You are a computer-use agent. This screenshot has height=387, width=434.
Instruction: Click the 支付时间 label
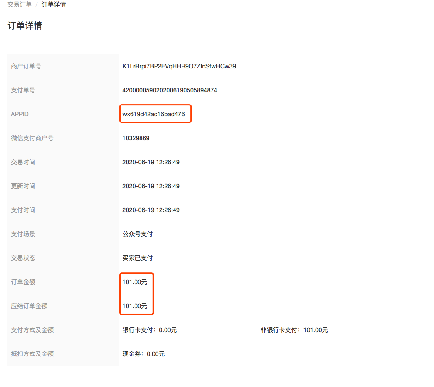(23, 210)
